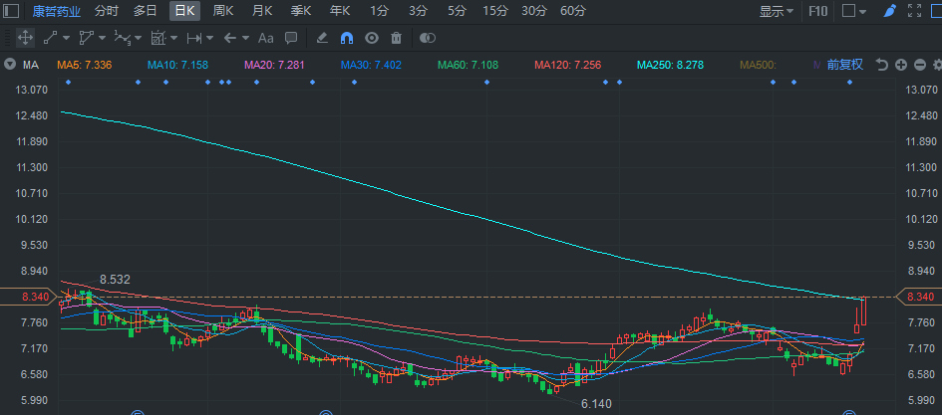The width and height of the screenshot is (942, 415).
Task: Select the line segment drawing tool
Action: pyautogui.click(x=50, y=38)
